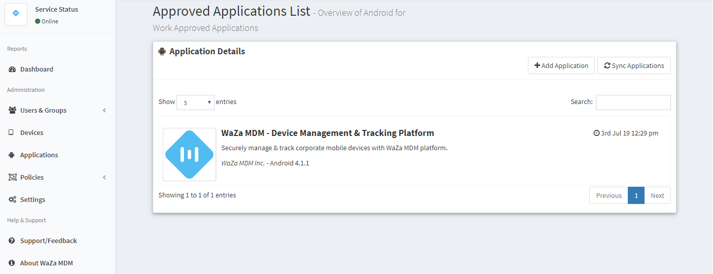Click the Support/Feedback question mark icon

12,241
